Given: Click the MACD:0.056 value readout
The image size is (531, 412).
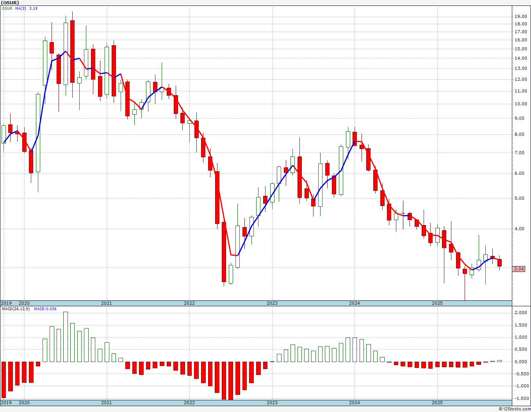Looking at the screenshot, I should [45, 309].
